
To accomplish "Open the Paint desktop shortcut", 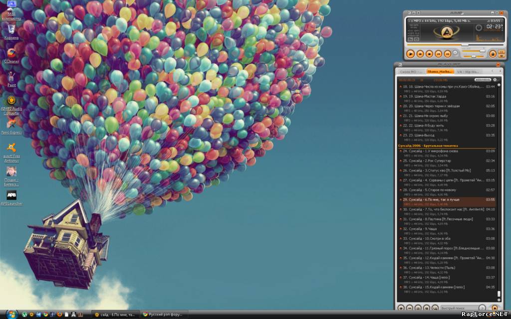I will coord(11,79).
